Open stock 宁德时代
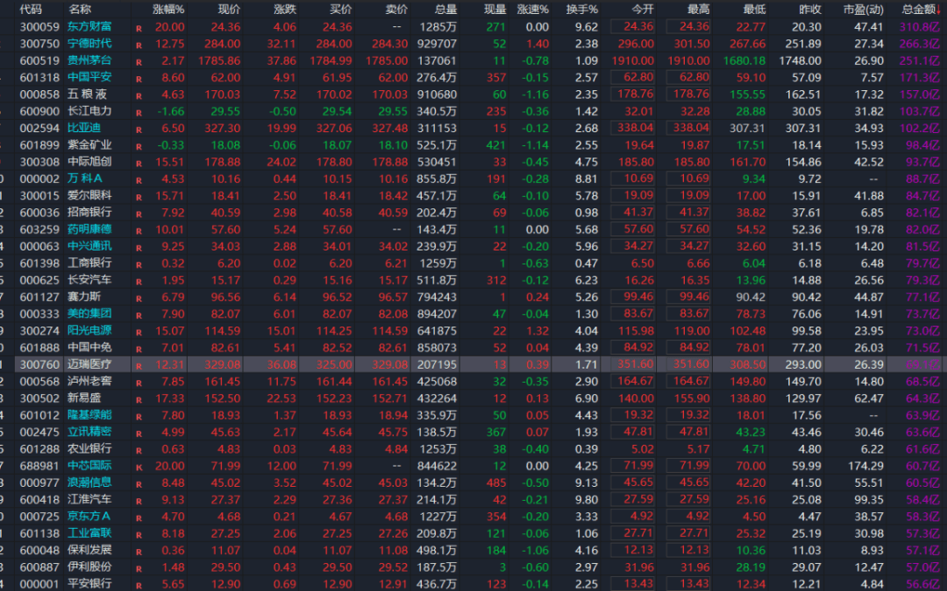The height and width of the screenshot is (591, 947). coord(89,44)
